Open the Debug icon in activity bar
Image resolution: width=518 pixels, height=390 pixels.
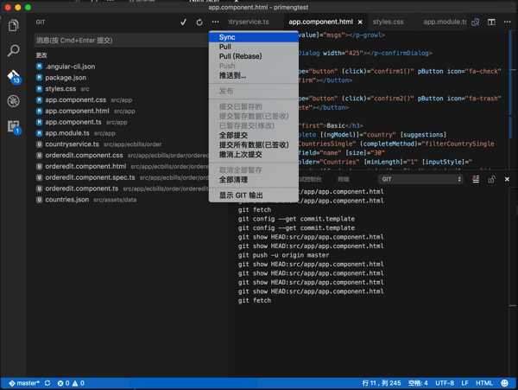[13, 101]
